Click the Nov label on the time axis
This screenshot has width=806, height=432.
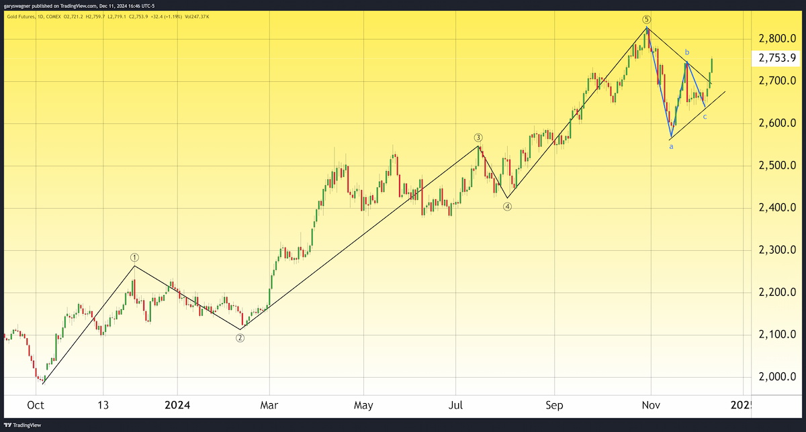point(650,405)
